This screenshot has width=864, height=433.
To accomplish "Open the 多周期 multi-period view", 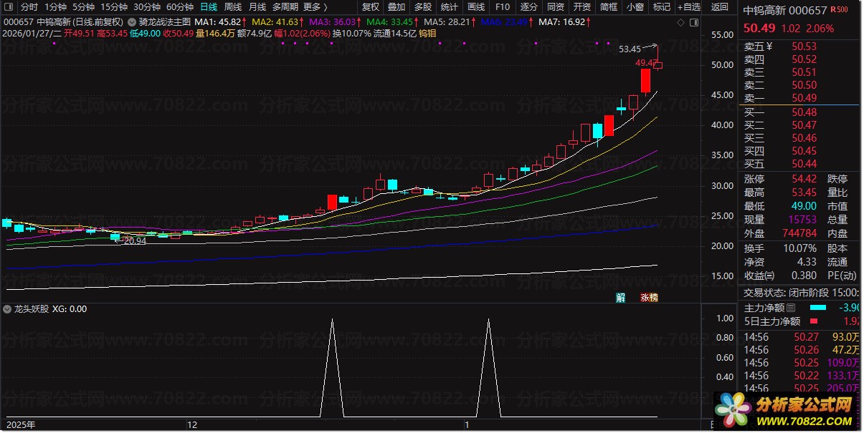I will (286, 6).
